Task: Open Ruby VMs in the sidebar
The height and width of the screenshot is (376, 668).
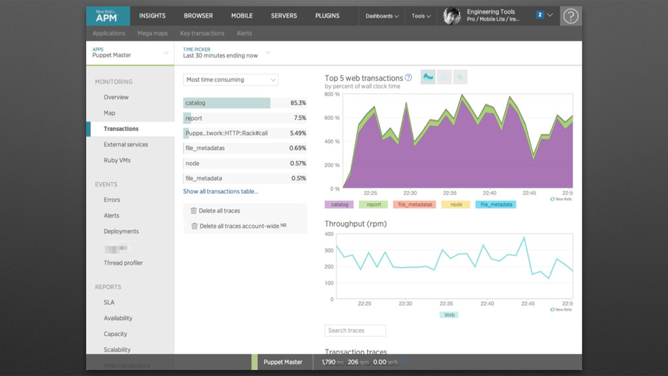Action: 117,161
